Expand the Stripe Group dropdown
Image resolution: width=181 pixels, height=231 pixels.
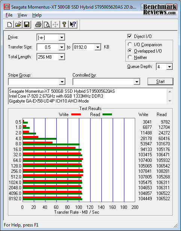tap(62, 82)
